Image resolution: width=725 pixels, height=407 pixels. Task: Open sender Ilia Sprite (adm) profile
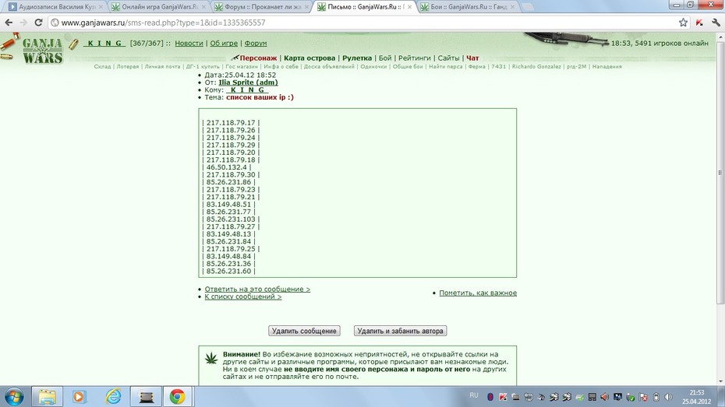249,82
